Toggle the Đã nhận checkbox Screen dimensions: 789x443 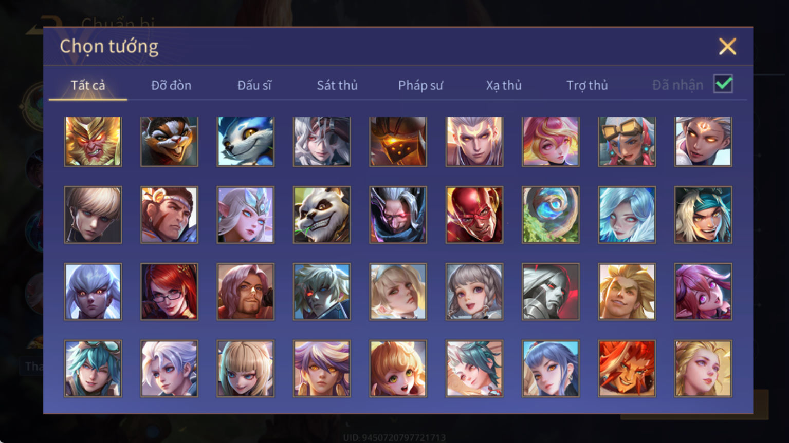[x=723, y=84]
